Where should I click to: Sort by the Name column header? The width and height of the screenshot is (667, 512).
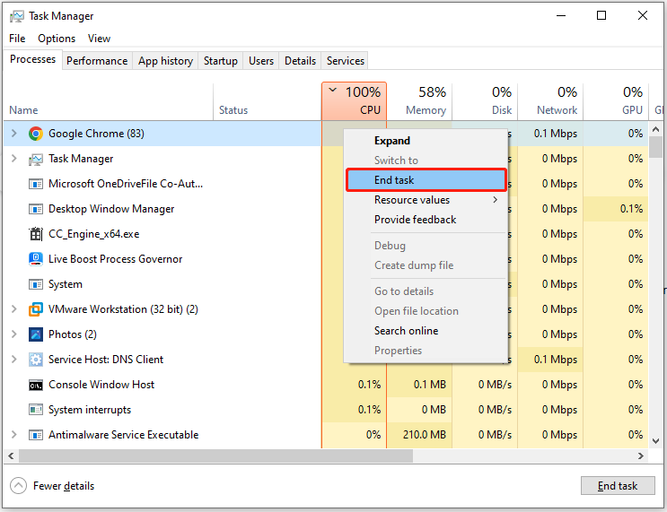[109, 102]
